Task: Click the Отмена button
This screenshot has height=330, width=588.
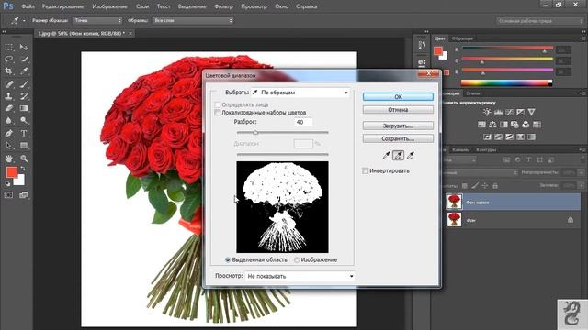Action: tap(398, 110)
